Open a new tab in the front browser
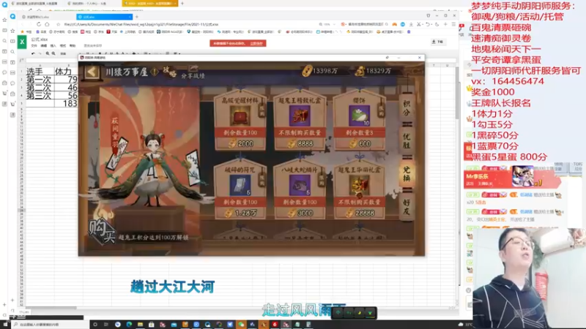Viewport: 586px width, 329px height. pyautogui.click(x=137, y=17)
